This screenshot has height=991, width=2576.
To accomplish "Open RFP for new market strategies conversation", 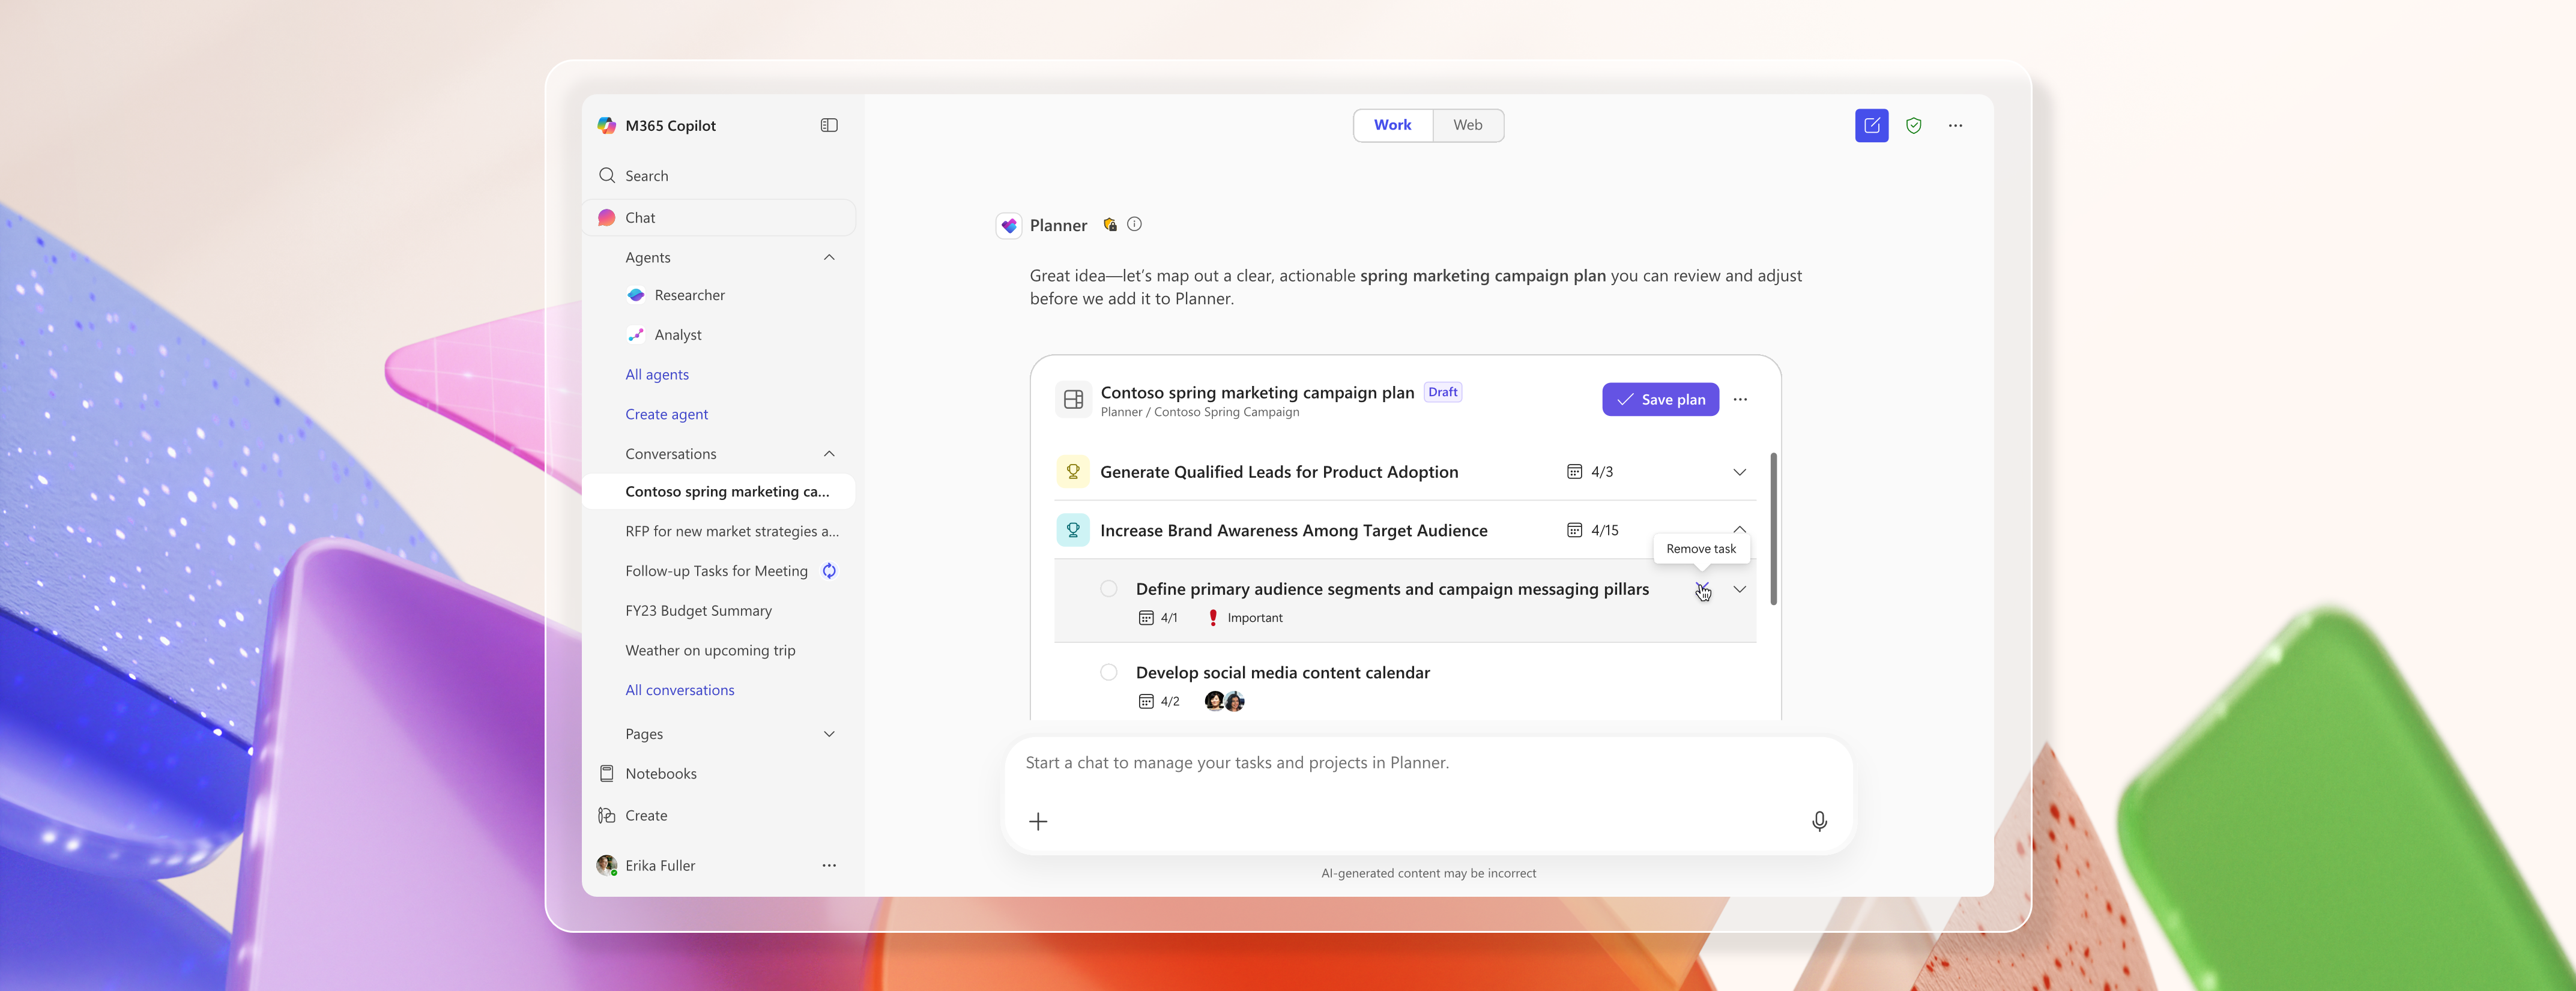I will click(x=731, y=532).
